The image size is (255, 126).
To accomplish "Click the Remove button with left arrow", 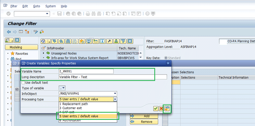I will [x=144, y=122].
